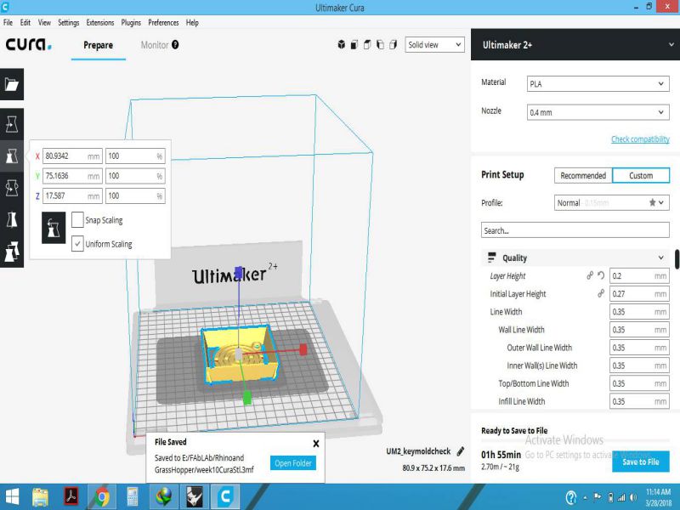Open the Profile Normal dropdown
The width and height of the screenshot is (680, 510).
click(611, 202)
